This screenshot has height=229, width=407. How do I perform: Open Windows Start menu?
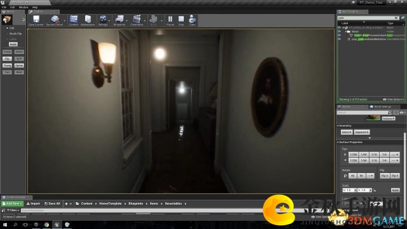click(5, 225)
